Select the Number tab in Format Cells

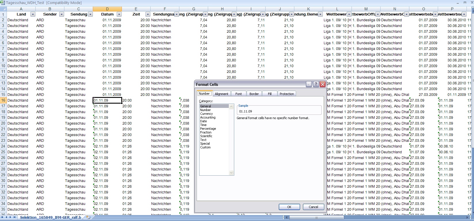[204, 94]
